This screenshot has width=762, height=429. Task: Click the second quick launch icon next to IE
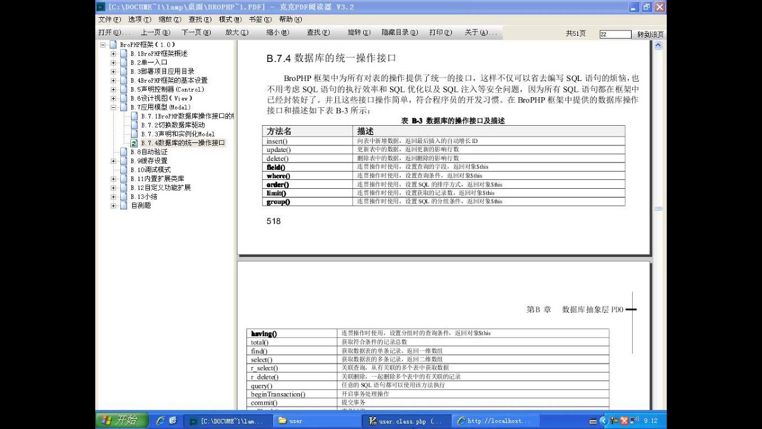click(173, 421)
